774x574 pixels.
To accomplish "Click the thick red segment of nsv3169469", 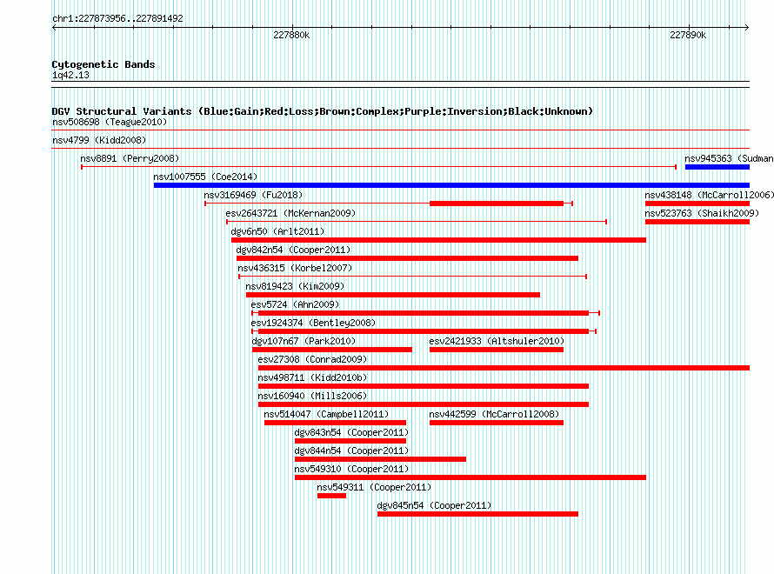I will point(497,204).
